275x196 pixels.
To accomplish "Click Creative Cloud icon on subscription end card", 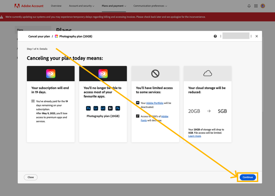I will point(51,73).
